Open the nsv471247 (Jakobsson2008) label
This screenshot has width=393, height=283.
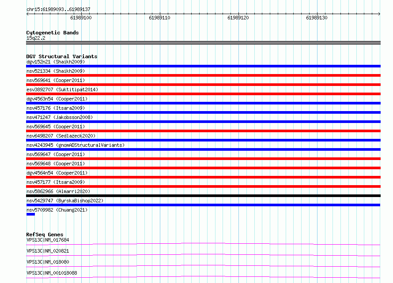click(60, 117)
